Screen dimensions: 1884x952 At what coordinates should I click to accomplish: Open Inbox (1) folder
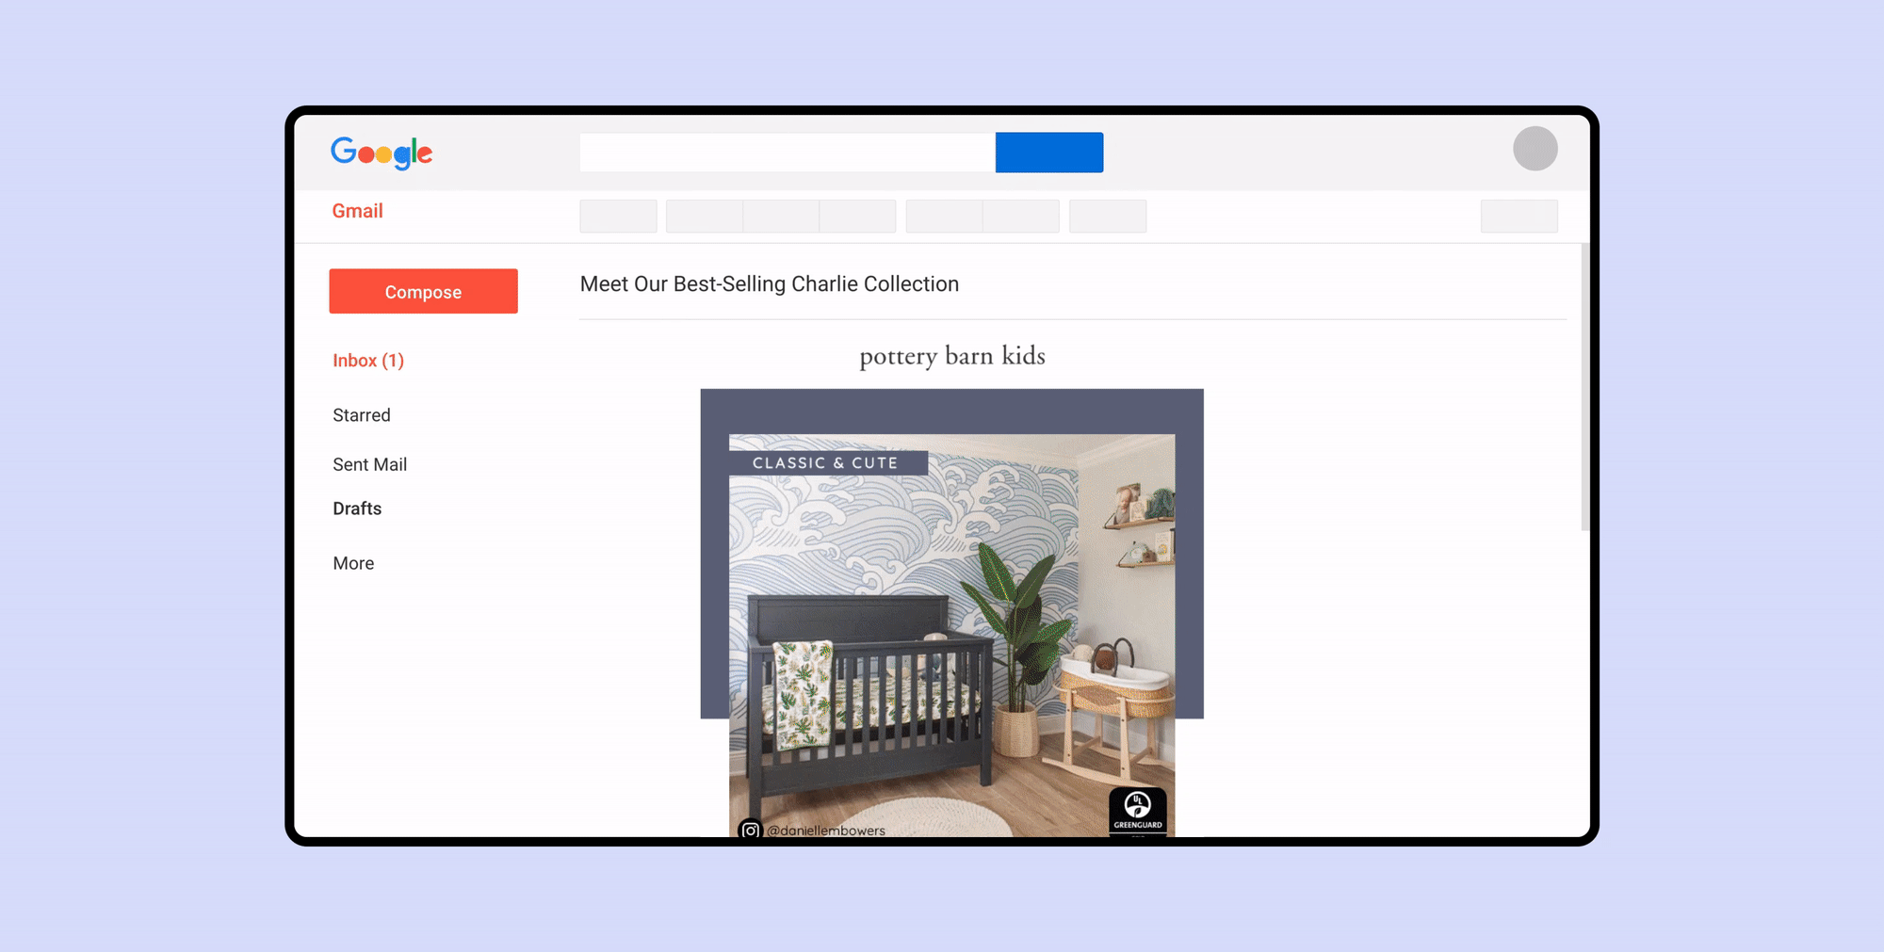(x=368, y=361)
